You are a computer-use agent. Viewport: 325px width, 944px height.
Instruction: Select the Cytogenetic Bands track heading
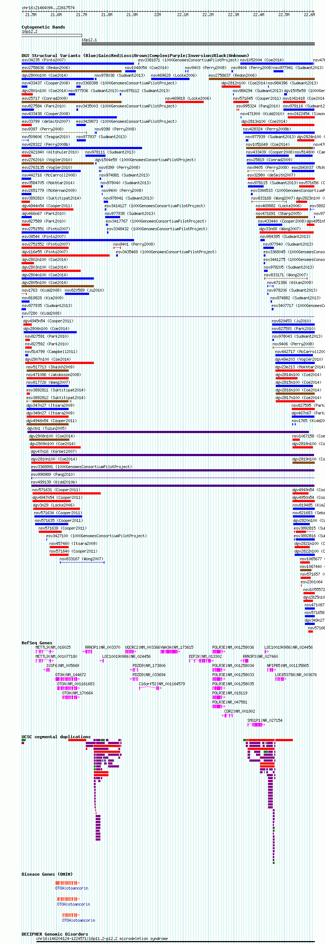[43, 27]
